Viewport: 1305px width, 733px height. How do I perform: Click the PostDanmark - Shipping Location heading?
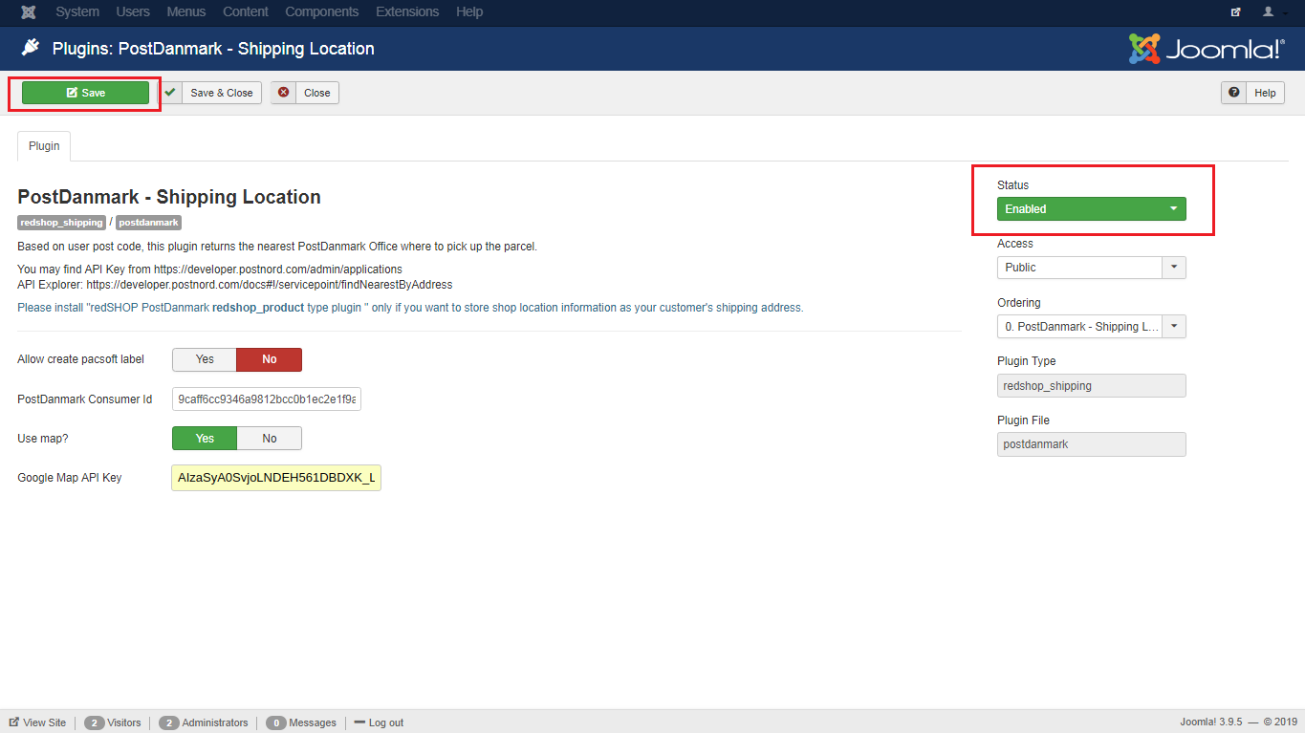tap(169, 197)
